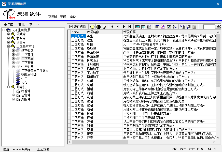Click the Name column header
Screen dimensions: 222x152
pyautogui.click(x=78, y=32)
